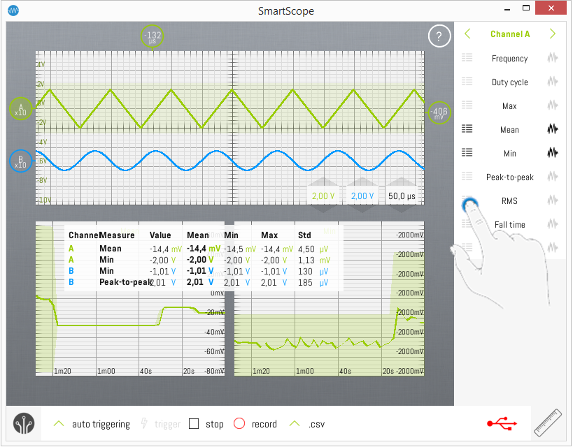This screenshot has width=573, height=447.
Task: Select the green Channel A x10 badge
Action: [21, 109]
